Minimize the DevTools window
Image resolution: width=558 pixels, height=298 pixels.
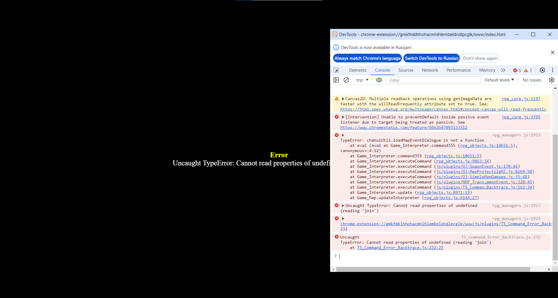tap(517, 35)
